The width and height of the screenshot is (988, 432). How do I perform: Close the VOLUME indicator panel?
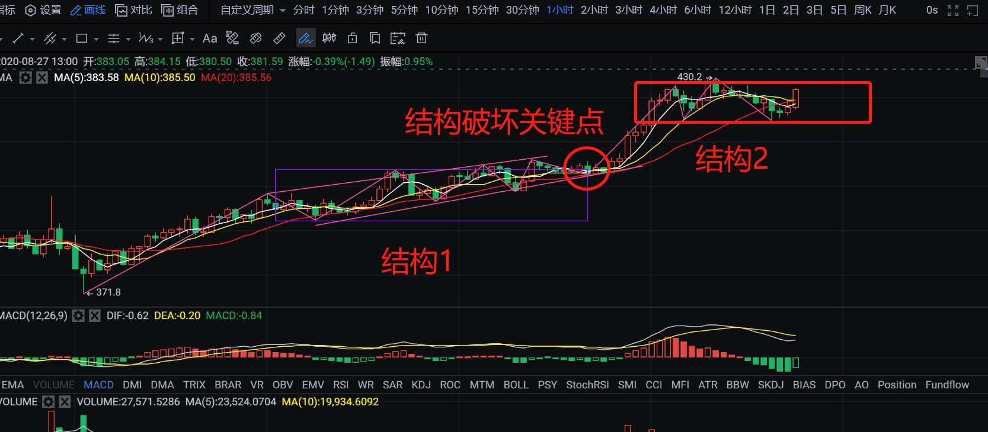65,402
